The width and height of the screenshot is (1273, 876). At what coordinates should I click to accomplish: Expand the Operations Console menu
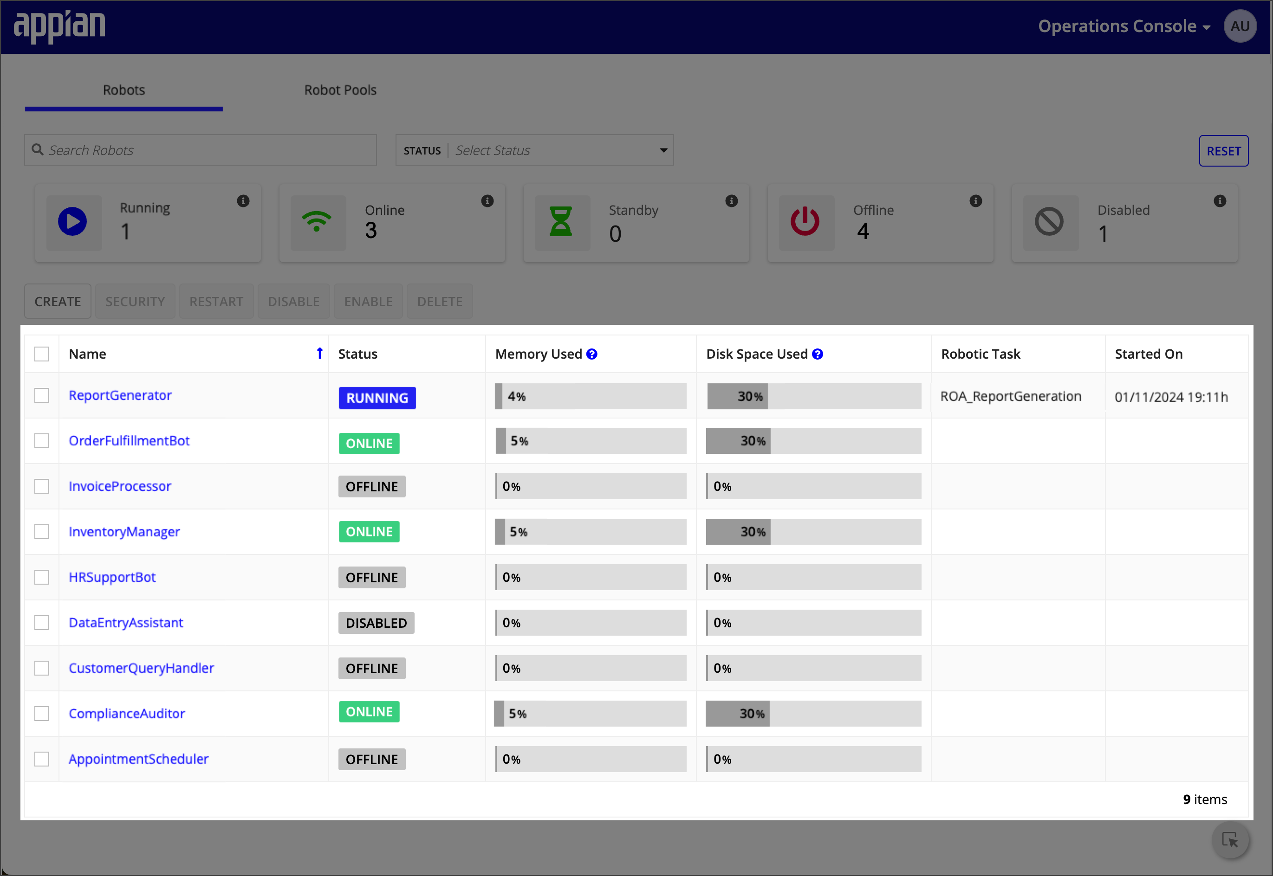click(x=1124, y=26)
